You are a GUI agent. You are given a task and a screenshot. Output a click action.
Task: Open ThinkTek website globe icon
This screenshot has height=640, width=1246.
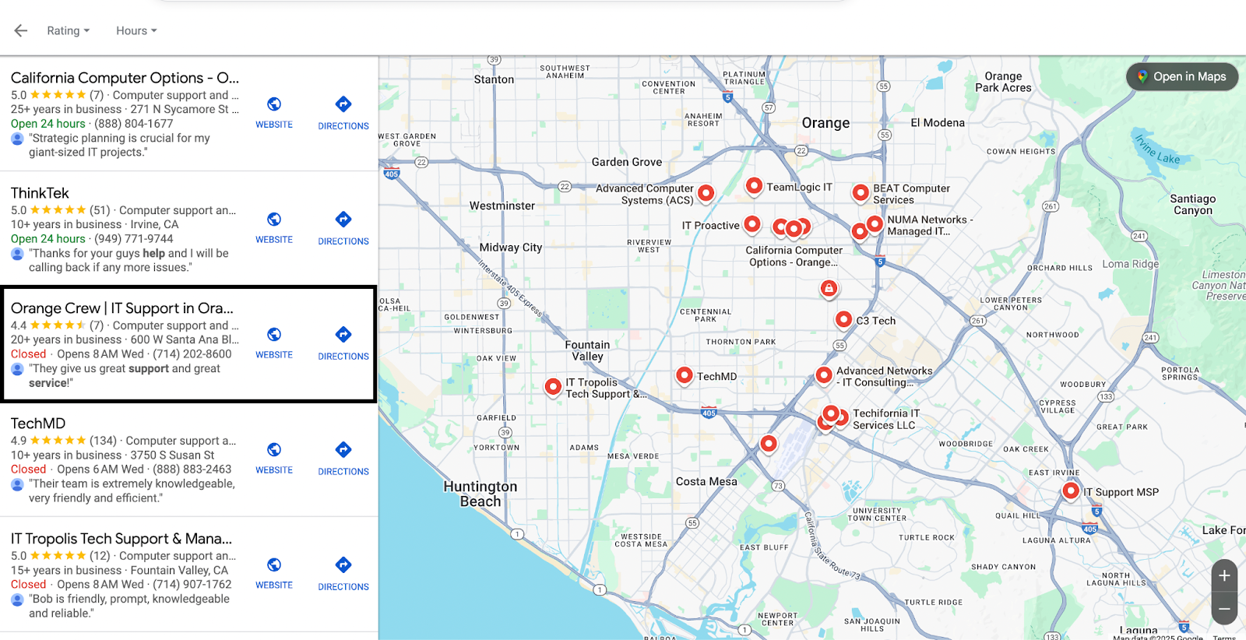tap(274, 220)
